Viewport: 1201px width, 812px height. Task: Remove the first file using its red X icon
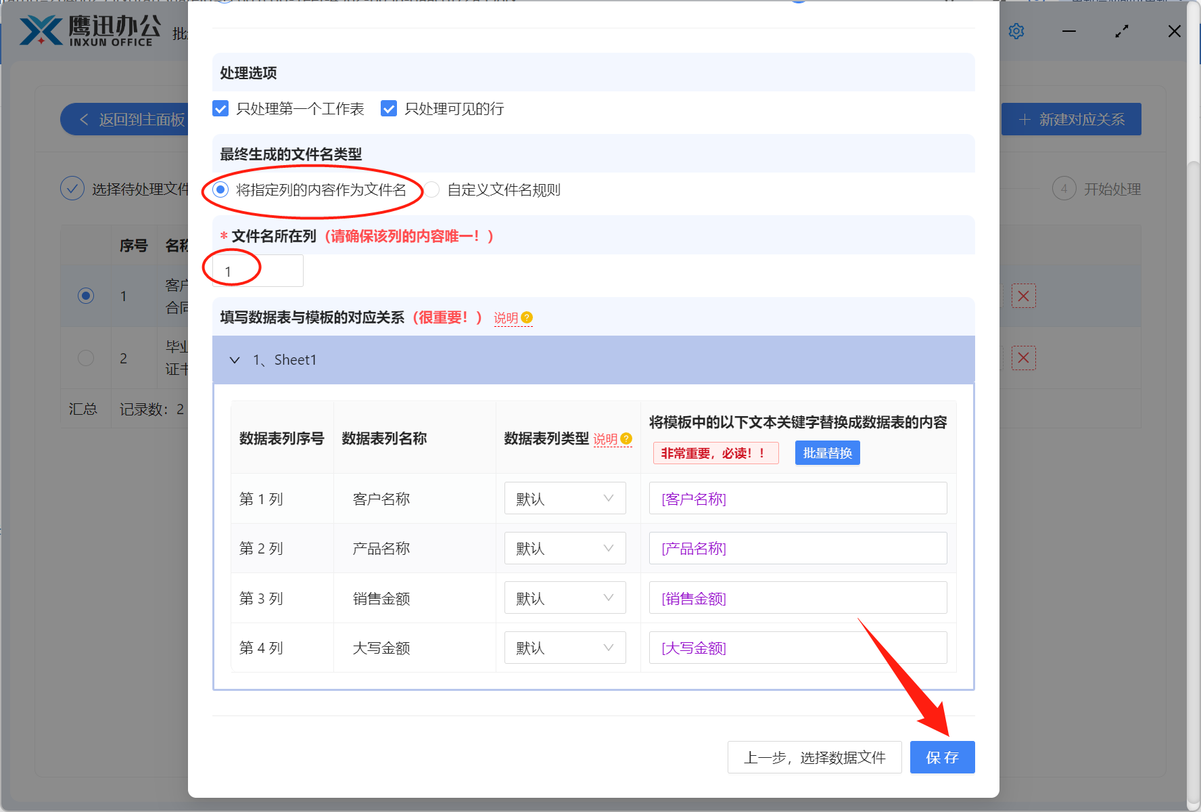[x=1023, y=296]
